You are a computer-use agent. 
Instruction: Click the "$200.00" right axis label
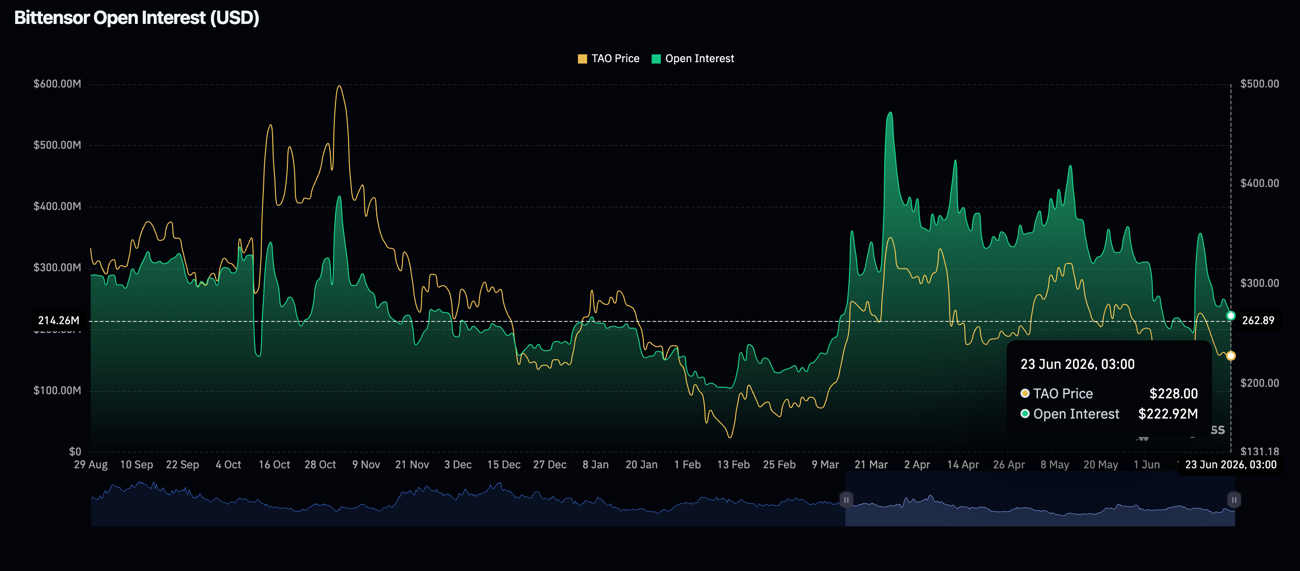1259,383
